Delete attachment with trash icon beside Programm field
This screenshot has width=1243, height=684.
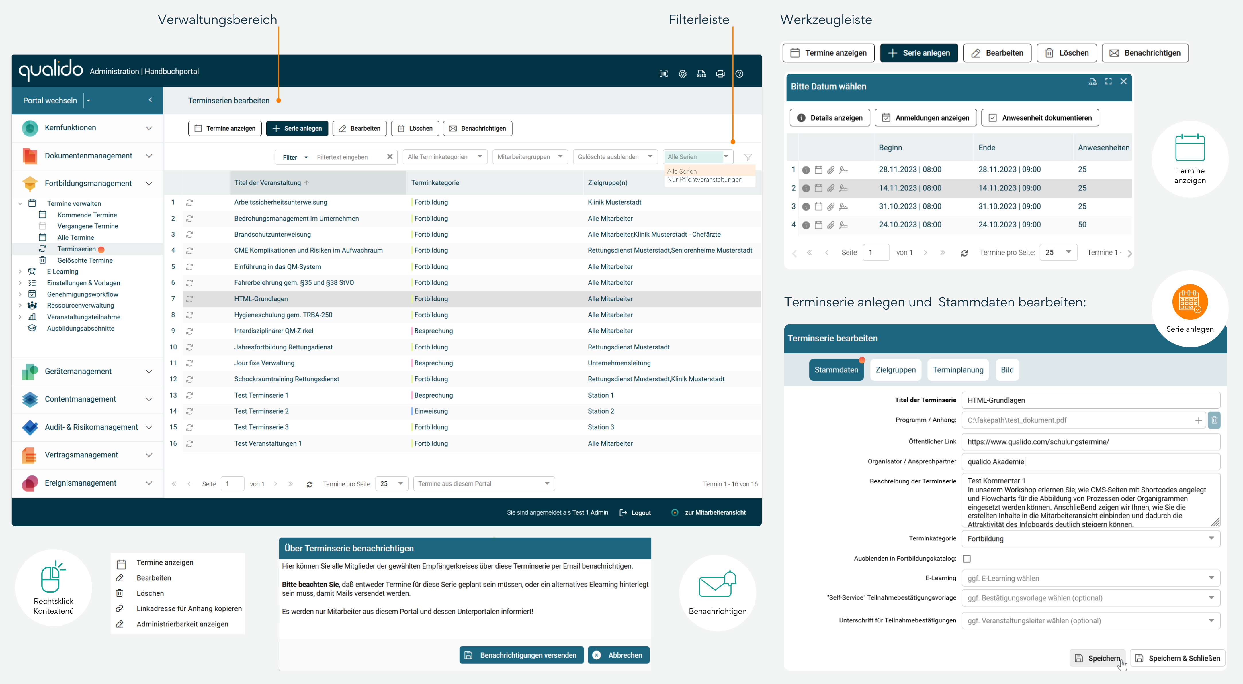point(1215,420)
